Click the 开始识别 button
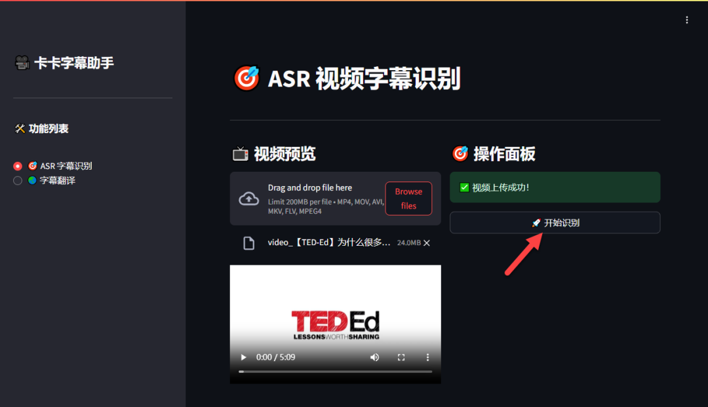 coord(555,222)
